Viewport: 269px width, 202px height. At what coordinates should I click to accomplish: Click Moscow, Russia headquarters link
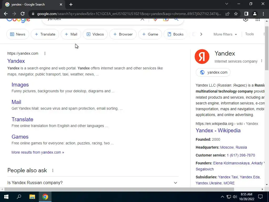tap(234, 147)
